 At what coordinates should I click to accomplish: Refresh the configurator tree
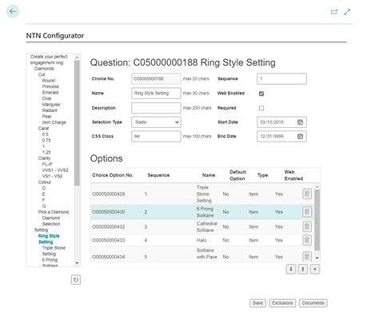click(x=76, y=280)
